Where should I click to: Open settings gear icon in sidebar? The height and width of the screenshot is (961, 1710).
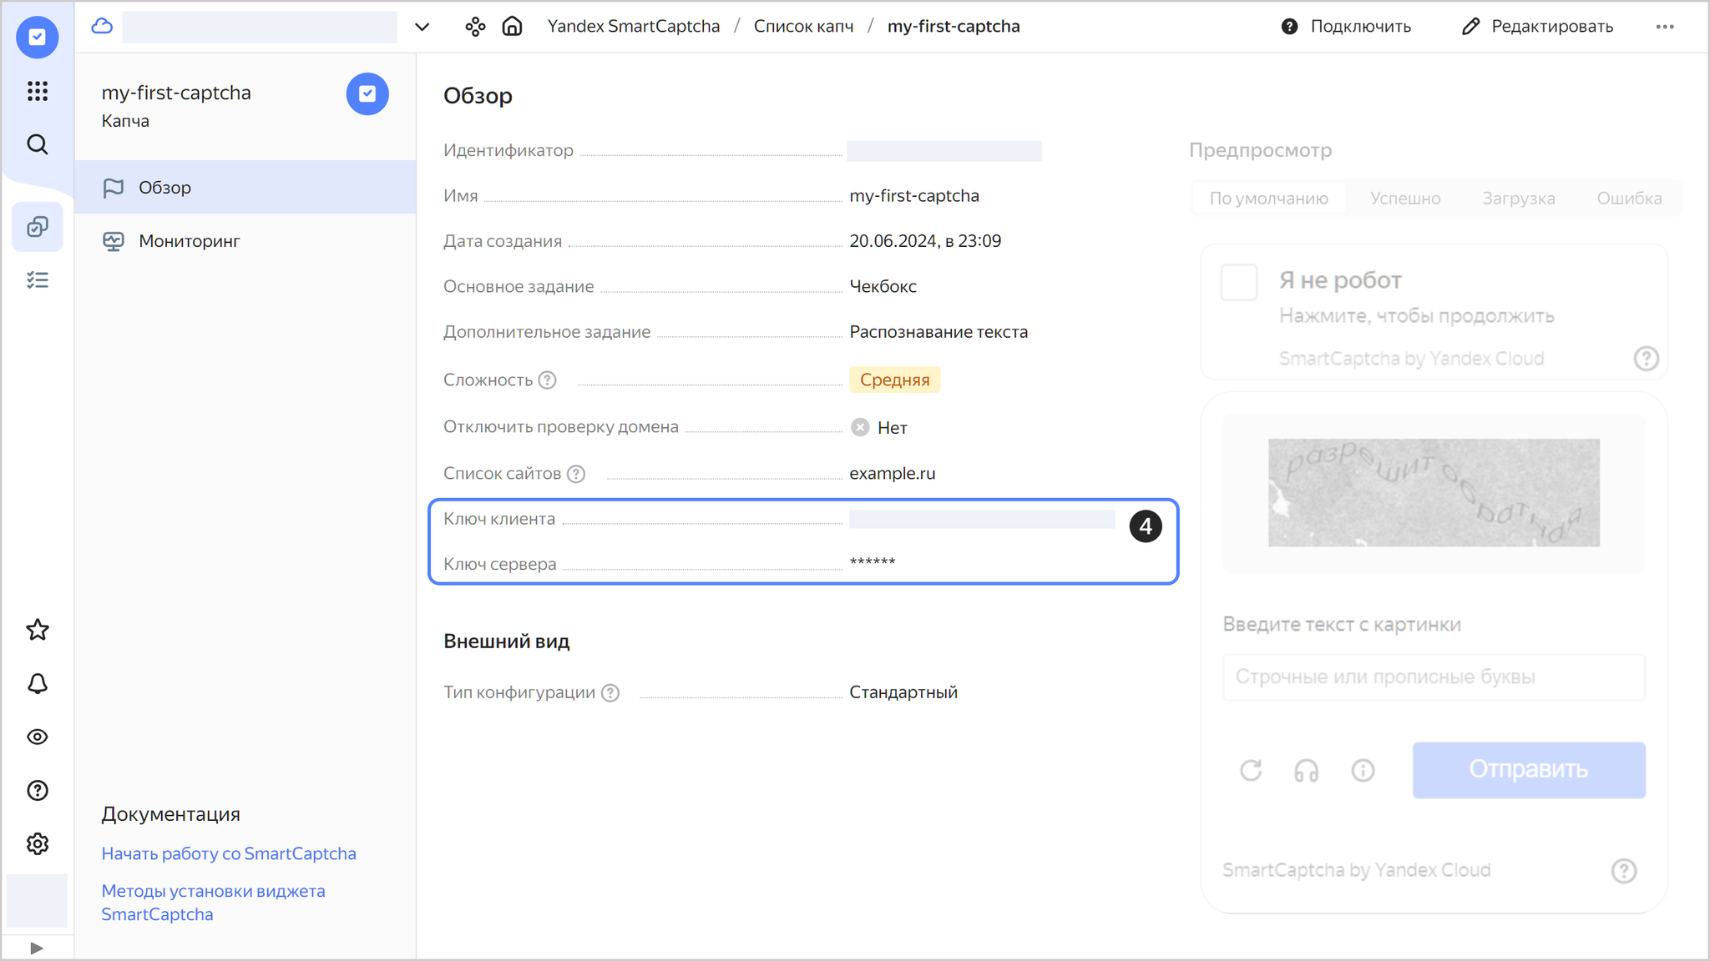click(x=38, y=843)
